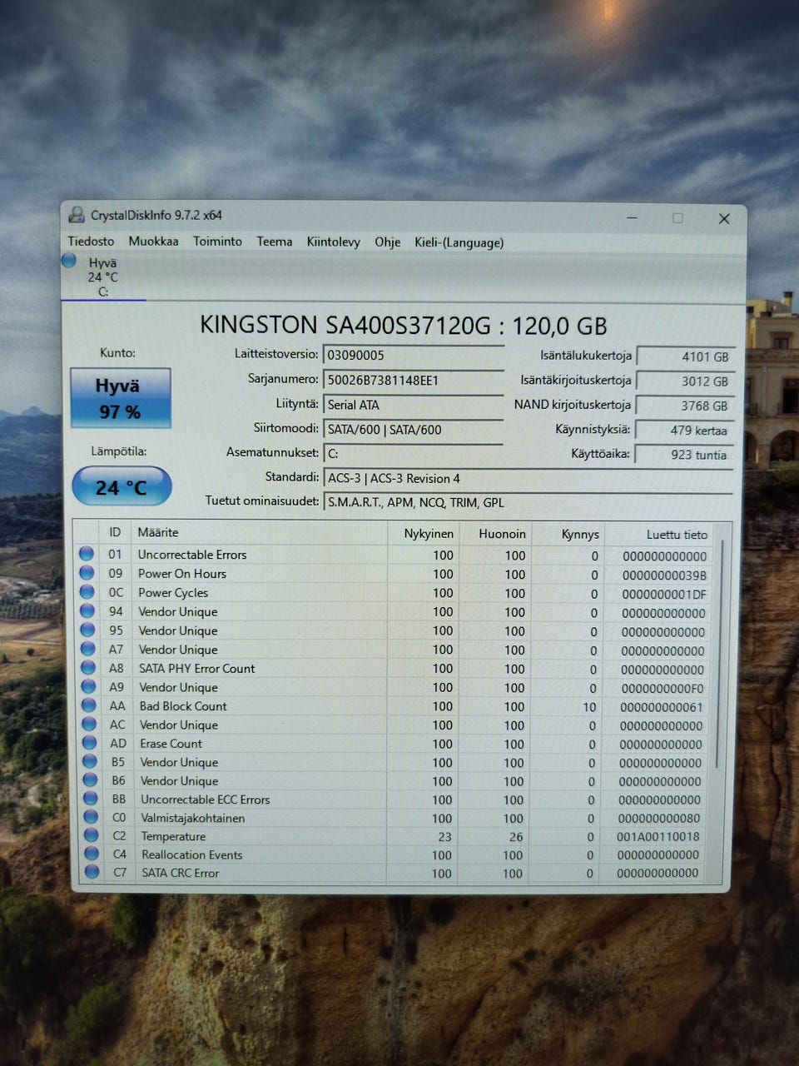Open the Ohje menu
This screenshot has height=1066, width=799.
[x=387, y=242]
